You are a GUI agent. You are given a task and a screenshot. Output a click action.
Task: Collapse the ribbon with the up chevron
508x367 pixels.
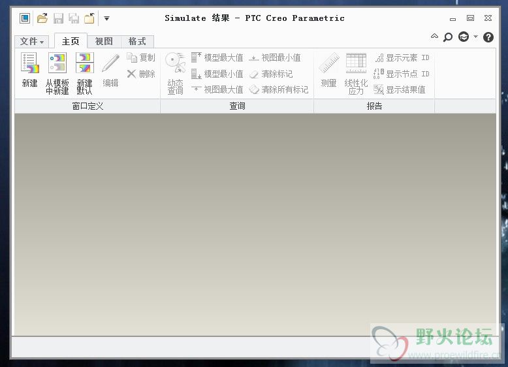pyautogui.click(x=434, y=37)
